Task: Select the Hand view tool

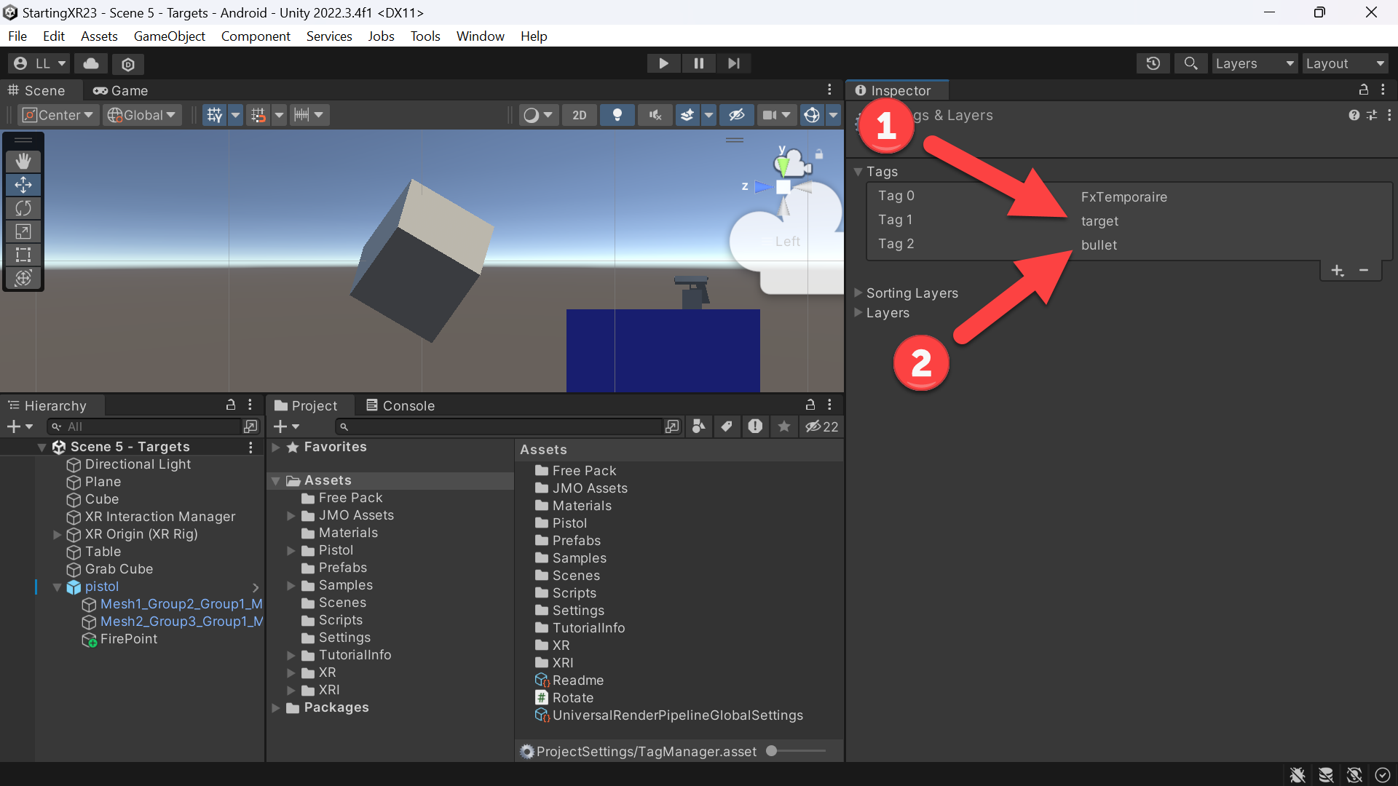Action: (x=23, y=162)
